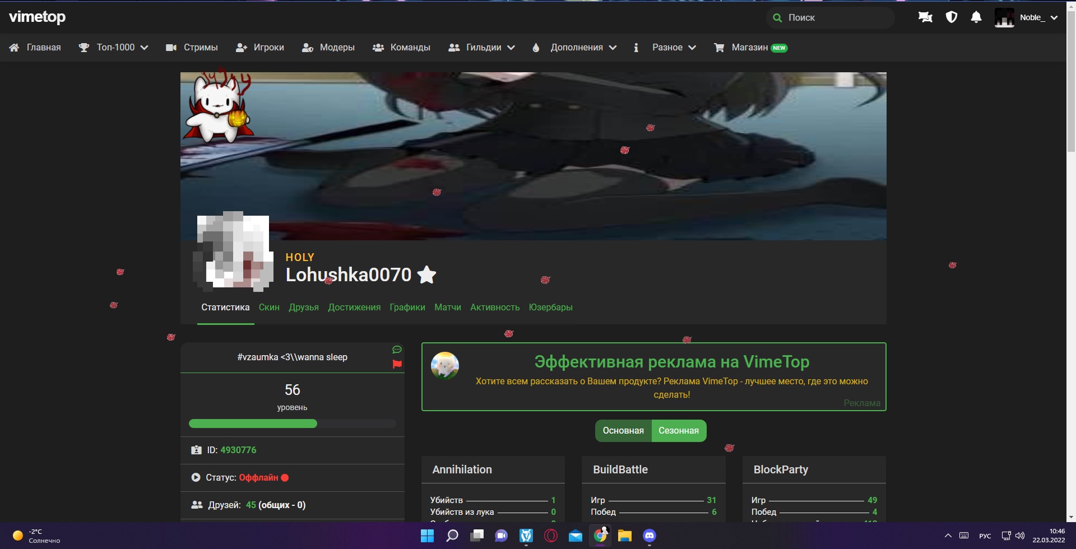Click the green comment bubble icon
The height and width of the screenshot is (549, 1076).
(397, 350)
